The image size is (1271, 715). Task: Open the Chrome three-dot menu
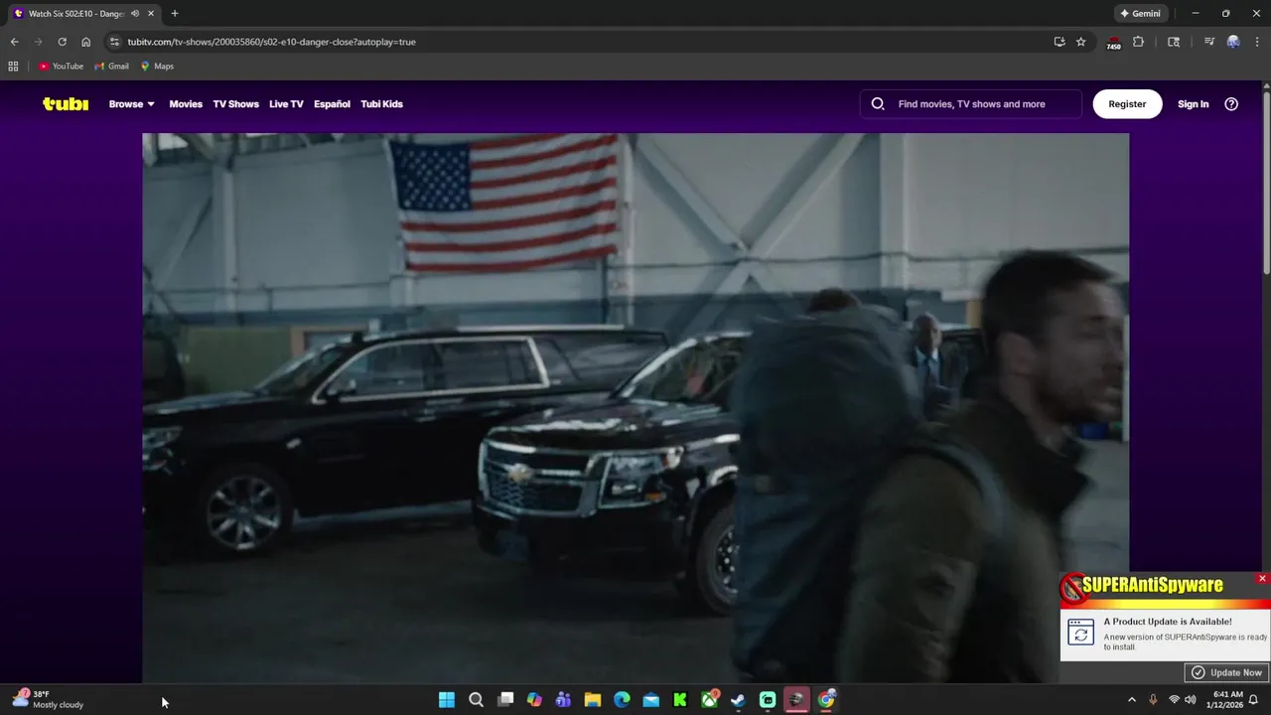coord(1257,42)
